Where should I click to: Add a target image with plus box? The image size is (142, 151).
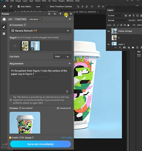tap(15, 46)
